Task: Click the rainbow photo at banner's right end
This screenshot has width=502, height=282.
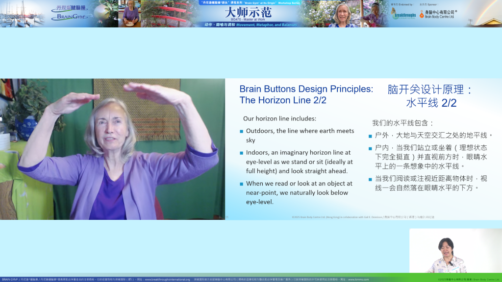Action: (x=482, y=13)
